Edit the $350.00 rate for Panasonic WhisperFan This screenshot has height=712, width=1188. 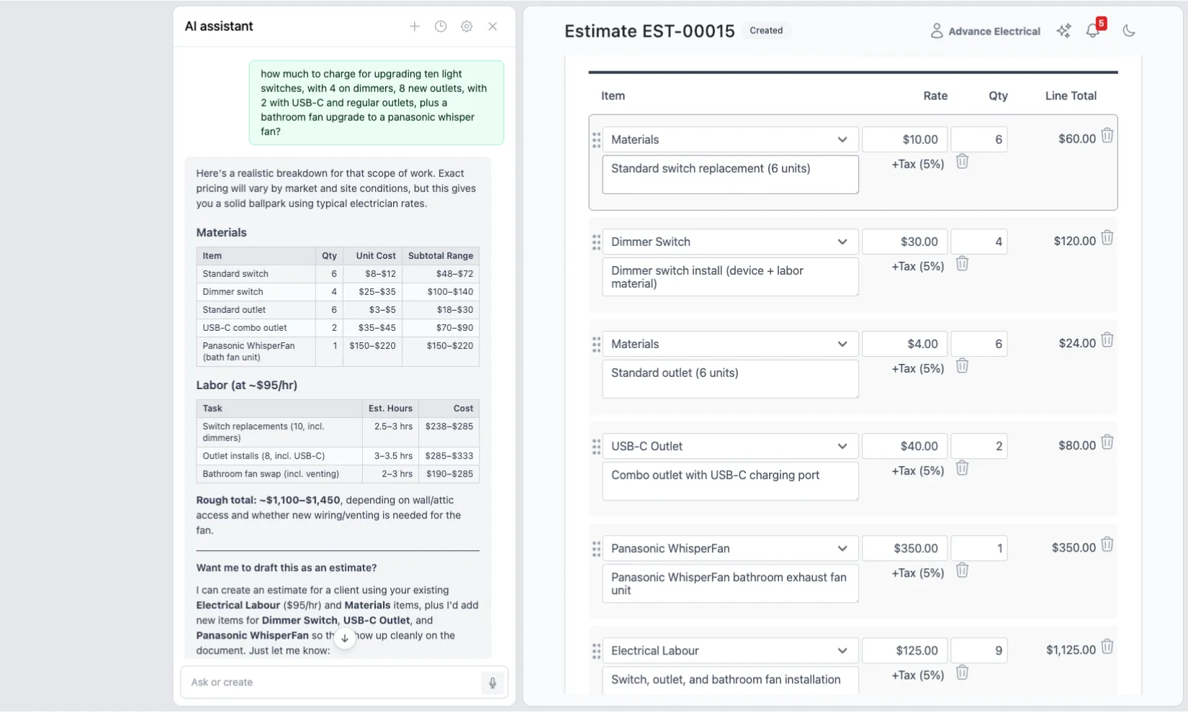[x=905, y=548]
